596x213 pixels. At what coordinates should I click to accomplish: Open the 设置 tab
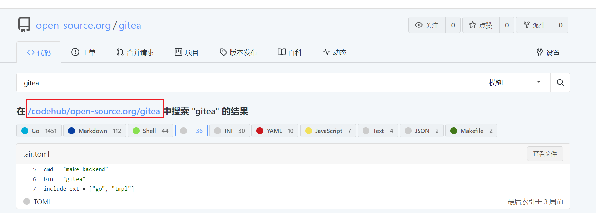tap(548, 52)
